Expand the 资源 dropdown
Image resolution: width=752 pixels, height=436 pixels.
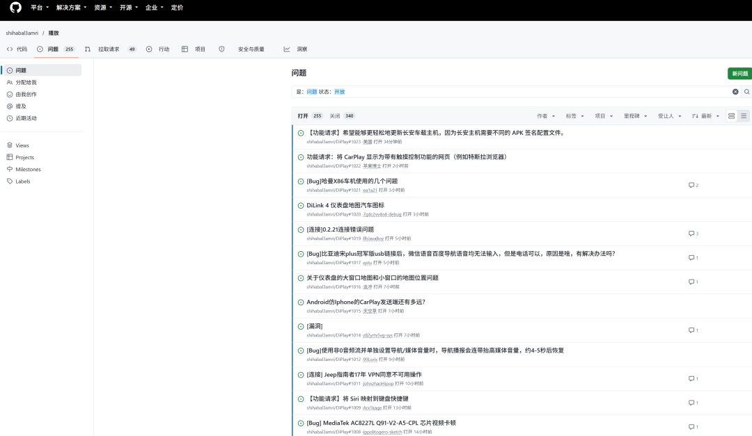(x=103, y=8)
